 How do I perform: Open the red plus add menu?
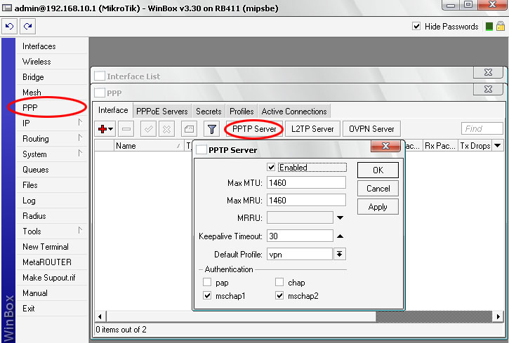[x=105, y=129]
